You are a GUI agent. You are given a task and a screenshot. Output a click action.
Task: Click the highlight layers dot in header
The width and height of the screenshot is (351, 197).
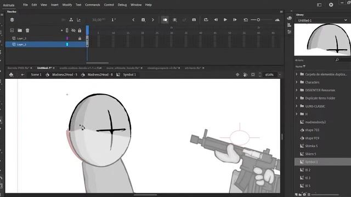click(x=62, y=31)
